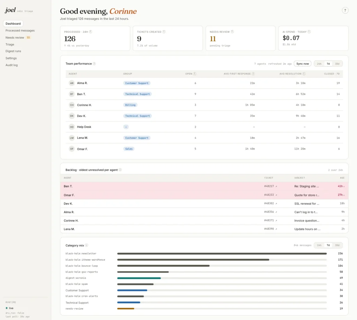Switch Team performance range to 30d
357x320 pixels.
337,64
